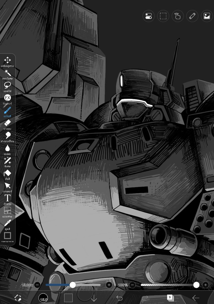Select the Lasso tool
214x304 pixels.
coord(7,87)
